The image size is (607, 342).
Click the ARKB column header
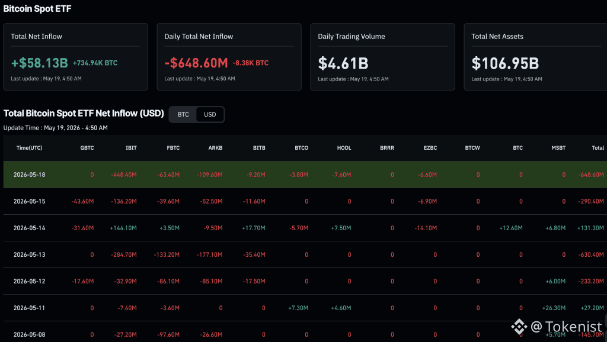point(215,147)
